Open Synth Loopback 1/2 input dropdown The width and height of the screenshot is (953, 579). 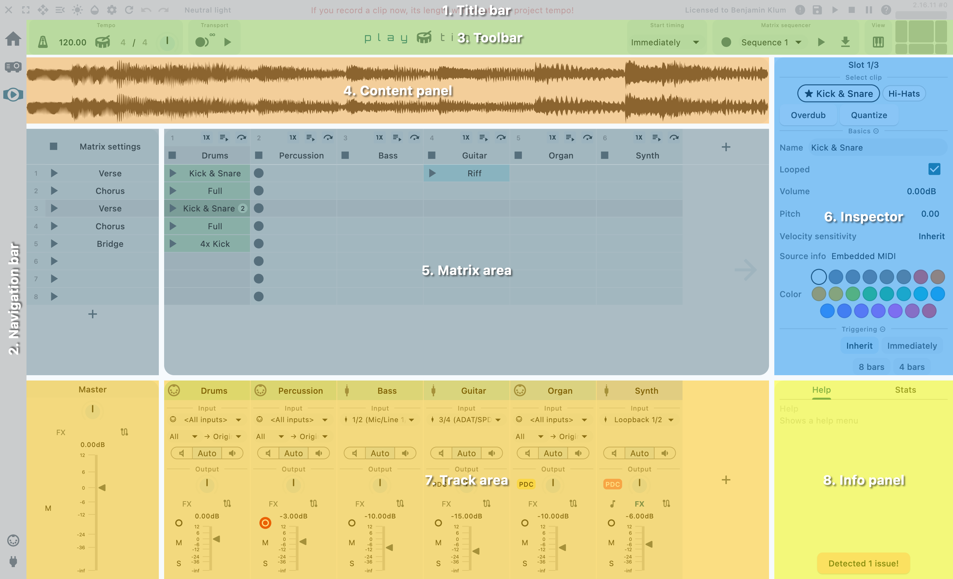click(639, 420)
